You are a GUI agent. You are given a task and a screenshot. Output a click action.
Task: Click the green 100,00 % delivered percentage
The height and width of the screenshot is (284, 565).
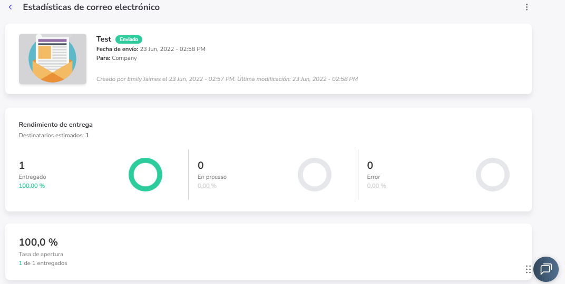(32, 186)
